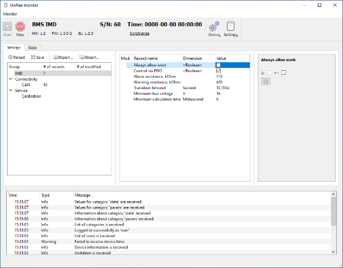Screen dimensions: 343x268
Task: Uncheck the Control via PDO checkbox
Action: tap(218, 71)
